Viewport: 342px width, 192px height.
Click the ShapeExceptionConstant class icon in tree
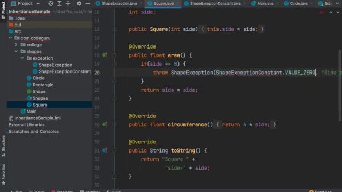point(35,71)
